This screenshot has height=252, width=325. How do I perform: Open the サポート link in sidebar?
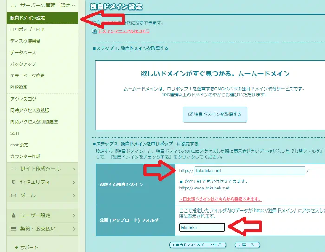(29, 247)
